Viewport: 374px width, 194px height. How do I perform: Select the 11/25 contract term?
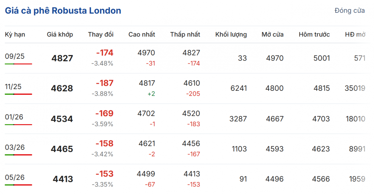(13, 86)
